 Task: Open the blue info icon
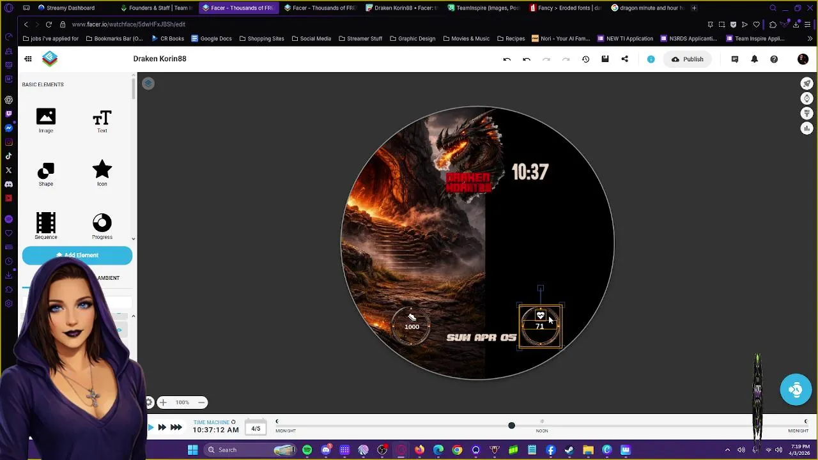coord(651,59)
